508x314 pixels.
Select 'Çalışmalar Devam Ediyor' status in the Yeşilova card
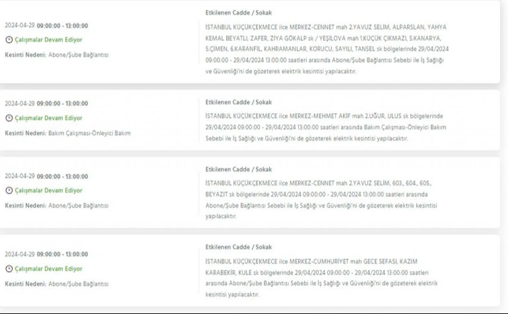[x=48, y=40]
